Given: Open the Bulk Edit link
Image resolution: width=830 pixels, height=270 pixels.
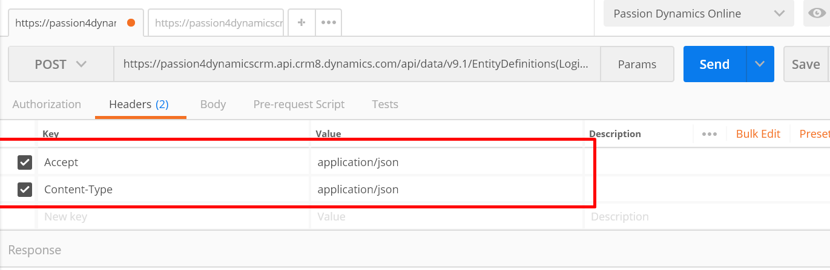Looking at the screenshot, I should (758, 134).
